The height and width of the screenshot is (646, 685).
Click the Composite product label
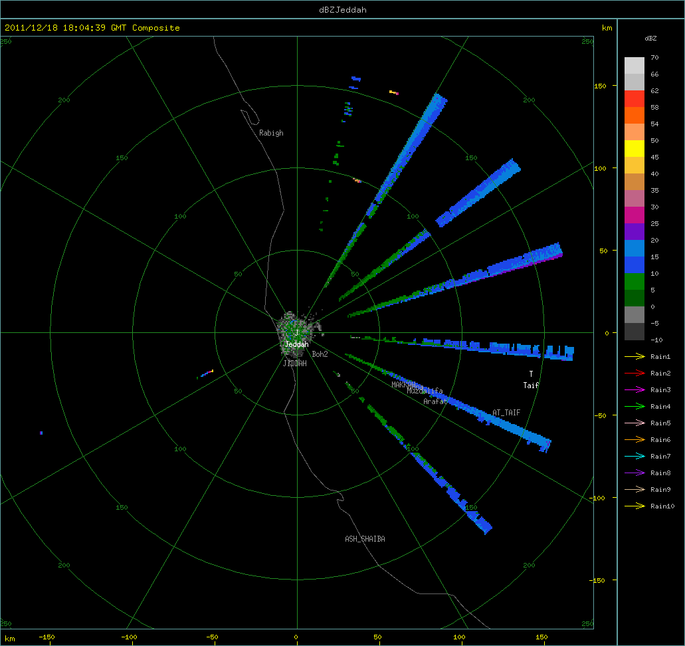click(x=156, y=27)
